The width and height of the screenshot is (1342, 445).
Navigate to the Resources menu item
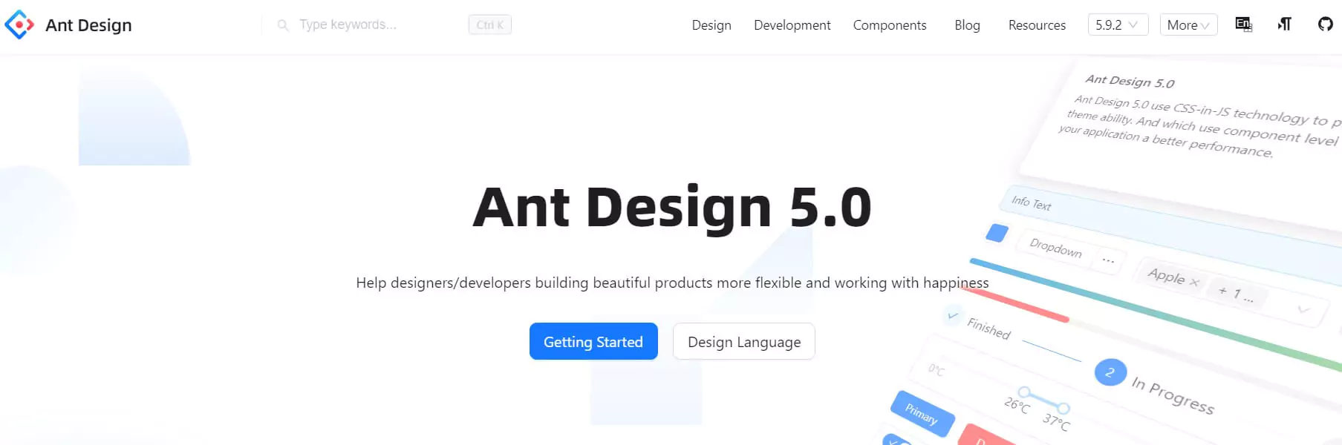click(x=1037, y=25)
